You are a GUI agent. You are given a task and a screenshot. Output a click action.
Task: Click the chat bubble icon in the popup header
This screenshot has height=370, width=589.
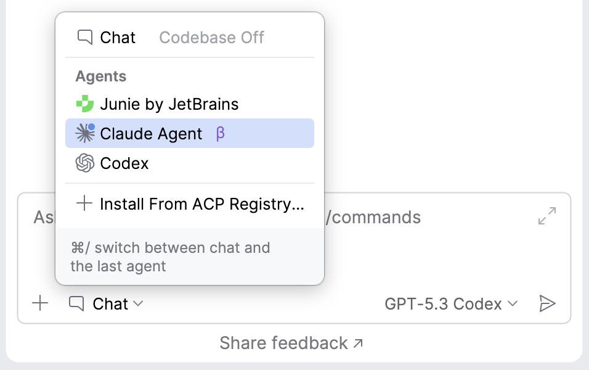click(84, 38)
